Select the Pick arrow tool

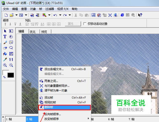point(5,31)
